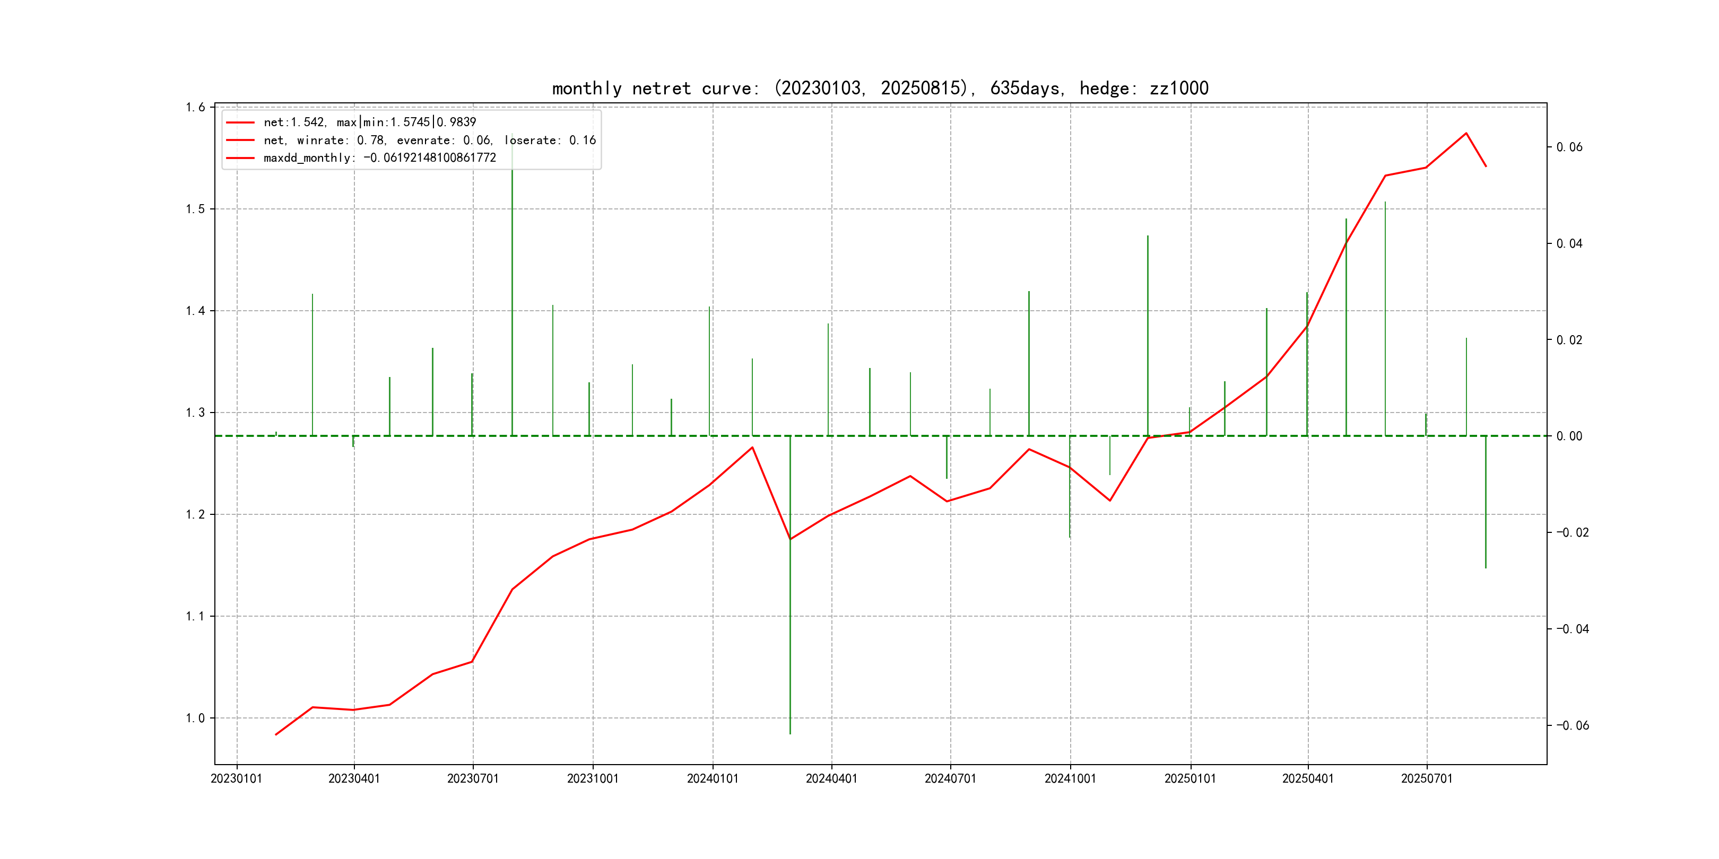Click red line swatch beside maxdd_monthly
The width and height of the screenshot is (1719, 859).
[x=240, y=158]
